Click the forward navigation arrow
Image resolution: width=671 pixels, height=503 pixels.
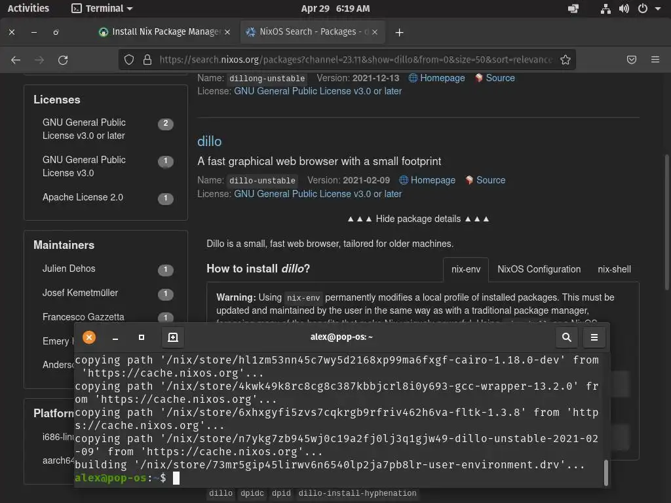39,60
